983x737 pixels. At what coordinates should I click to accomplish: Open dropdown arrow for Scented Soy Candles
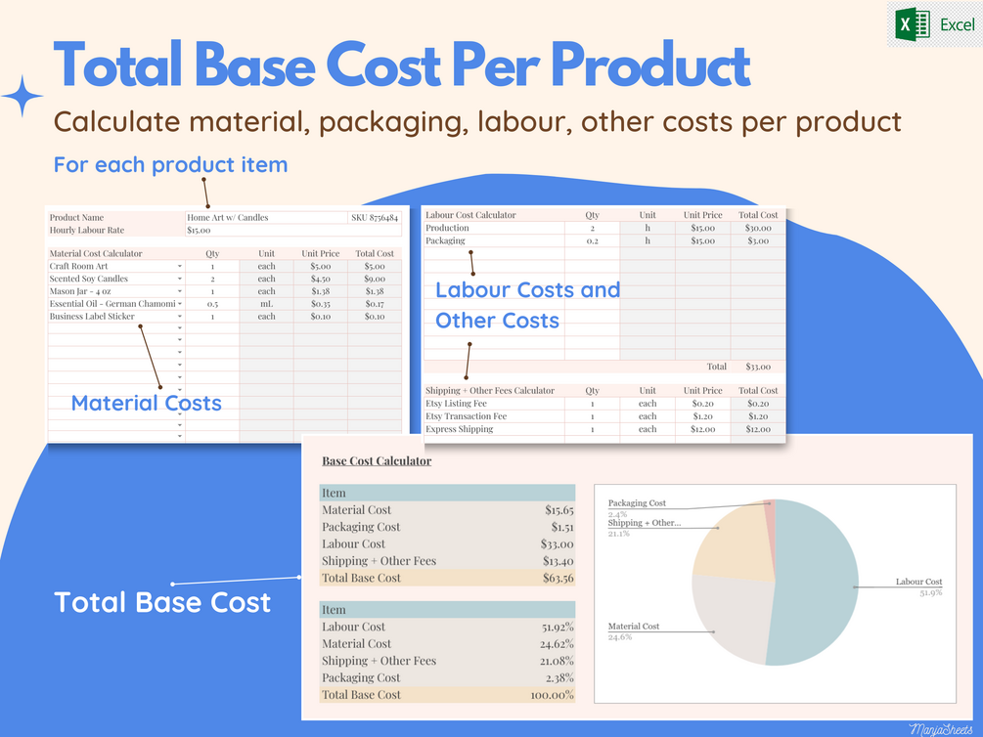tap(180, 279)
